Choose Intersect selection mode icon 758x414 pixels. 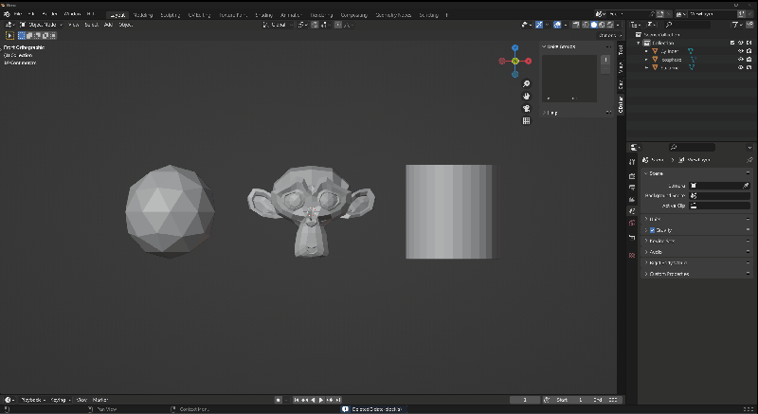coord(53,35)
